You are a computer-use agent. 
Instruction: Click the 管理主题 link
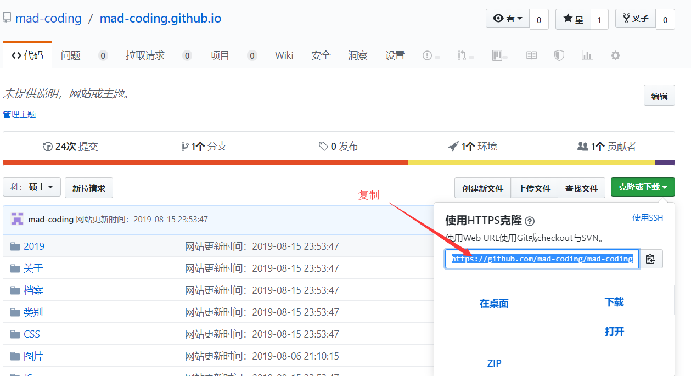[x=19, y=114]
